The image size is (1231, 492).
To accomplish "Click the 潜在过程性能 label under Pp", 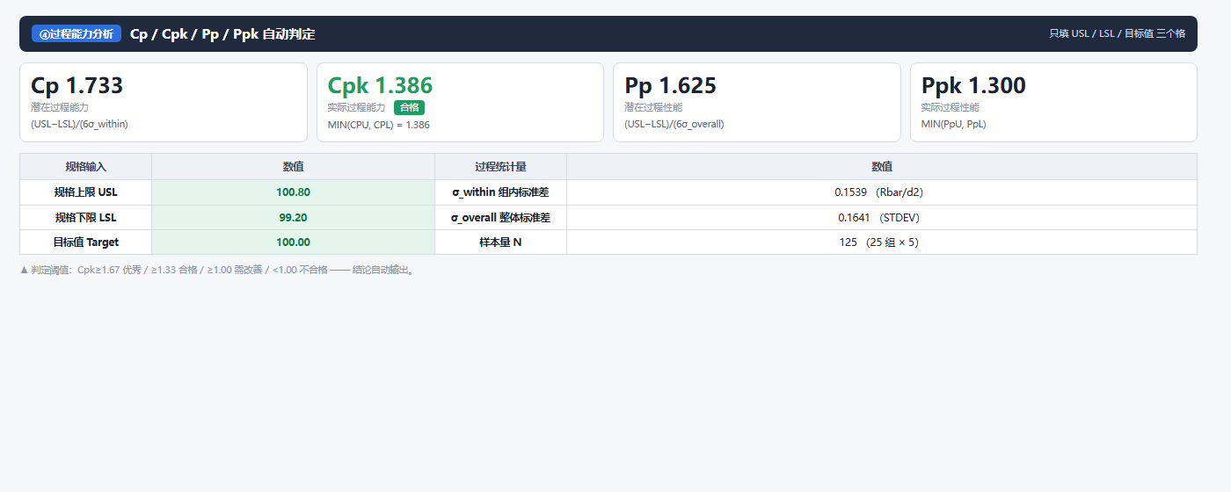I will tap(653, 107).
